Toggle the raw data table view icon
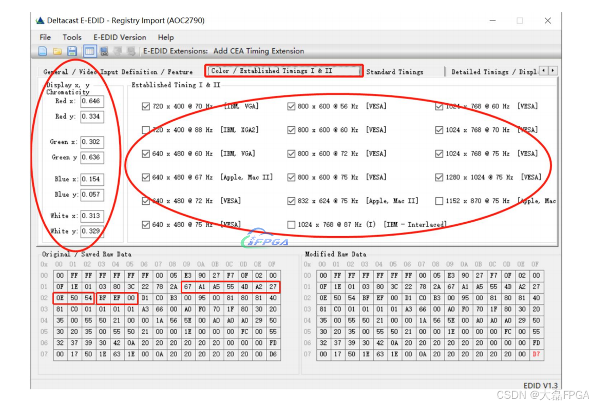This screenshot has width=591, height=405. (89, 51)
